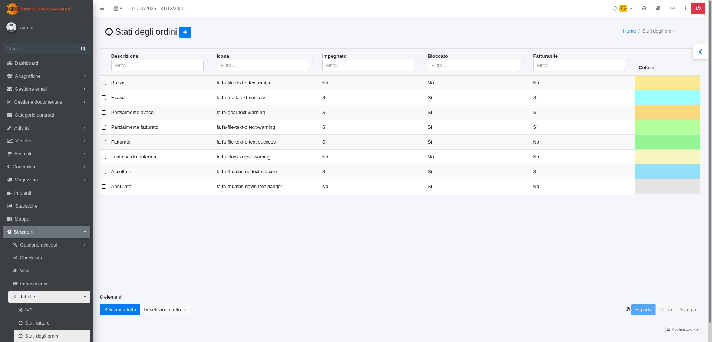Screen dimensions: 712x342
Task: Open the calendar date range dropdown
Action: [x=118, y=8]
